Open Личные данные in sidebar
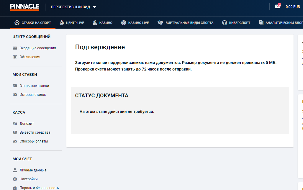 [x=33, y=170]
